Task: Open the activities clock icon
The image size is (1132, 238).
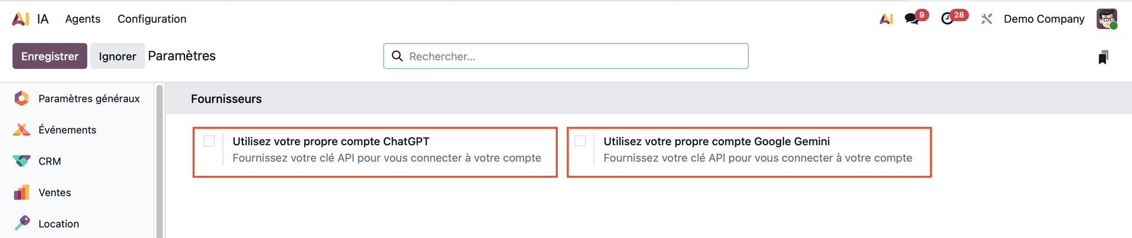Action: 947,19
